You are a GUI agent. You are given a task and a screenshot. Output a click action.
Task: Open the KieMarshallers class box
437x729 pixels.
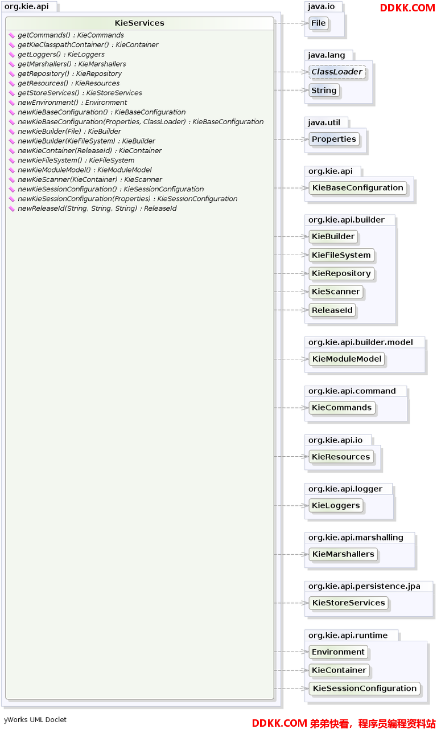343,554
